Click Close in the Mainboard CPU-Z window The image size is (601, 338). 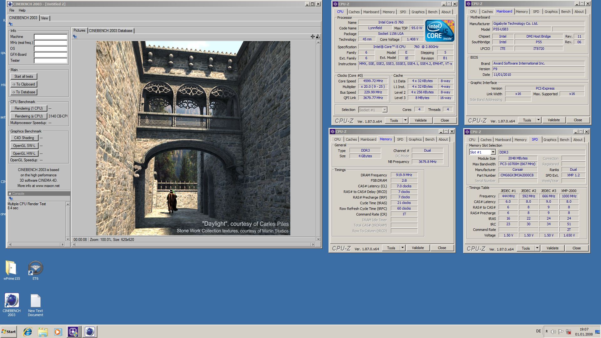point(578,120)
